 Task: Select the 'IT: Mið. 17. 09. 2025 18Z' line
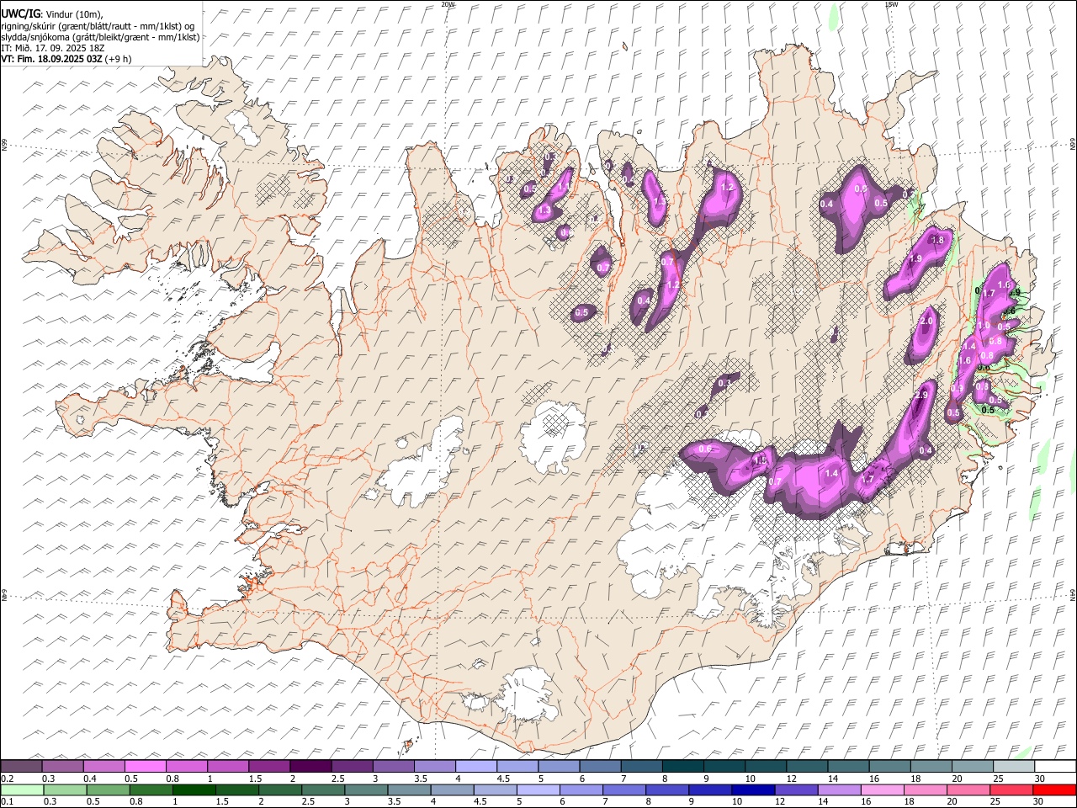click(x=52, y=48)
